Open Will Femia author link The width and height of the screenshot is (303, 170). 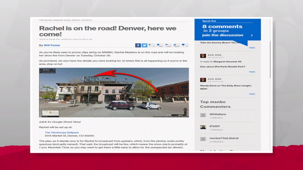[x=52, y=45]
